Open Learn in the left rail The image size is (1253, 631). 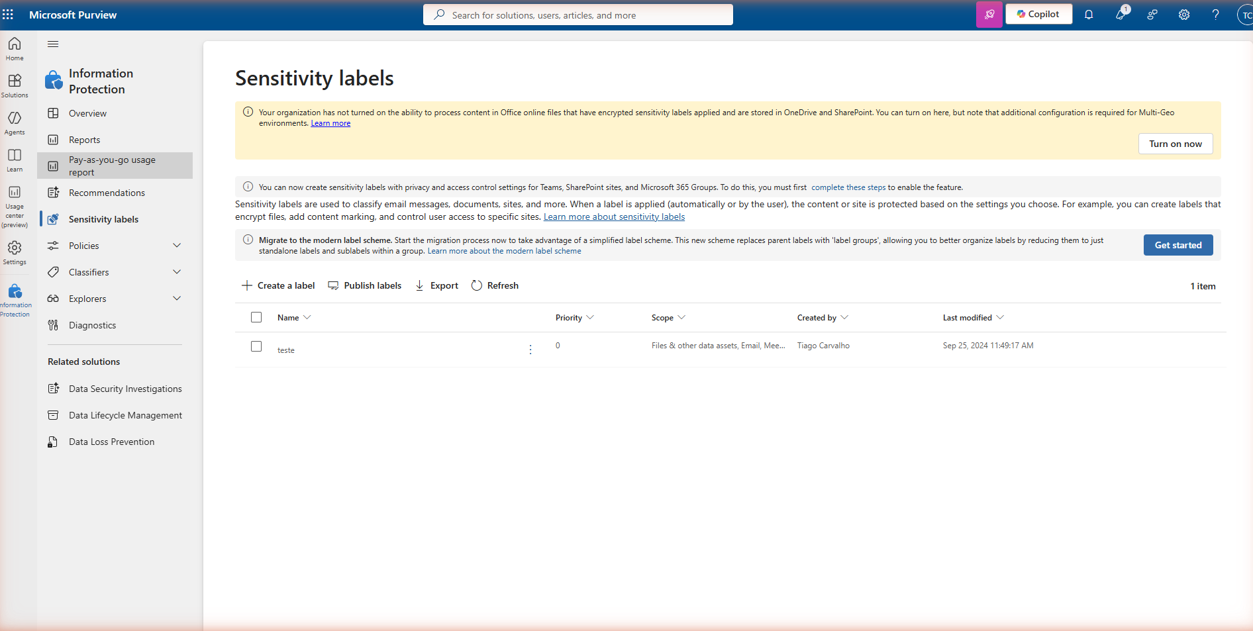pyautogui.click(x=15, y=160)
